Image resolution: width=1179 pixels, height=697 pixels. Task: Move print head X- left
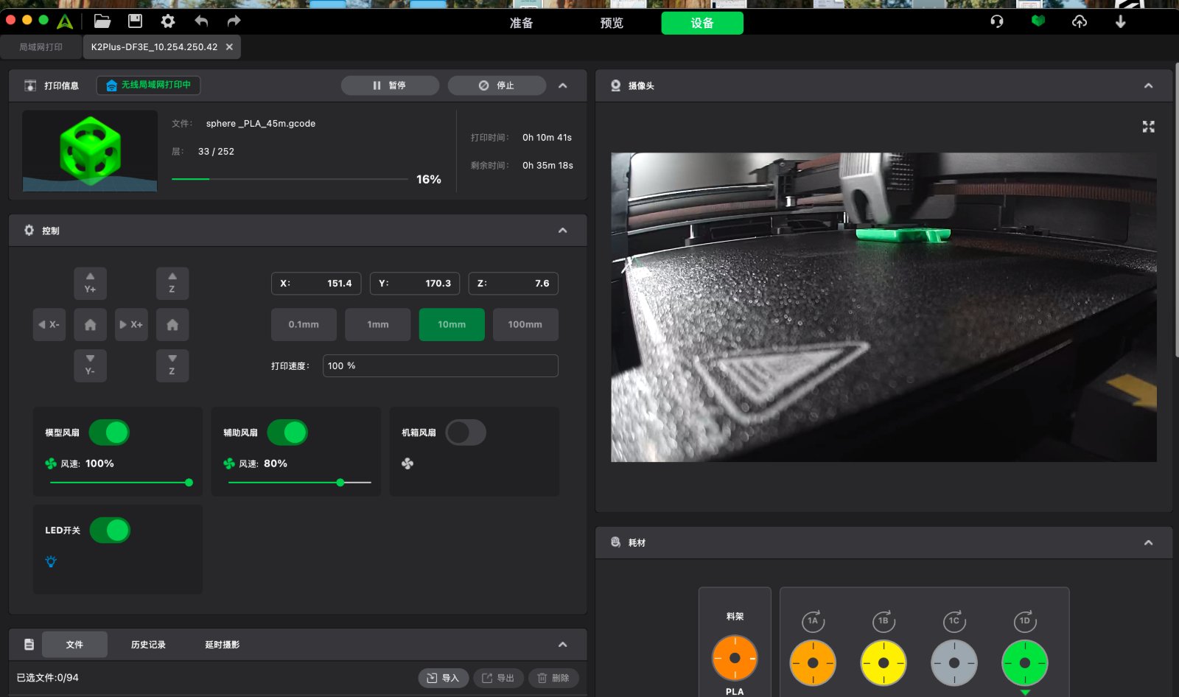tap(49, 324)
